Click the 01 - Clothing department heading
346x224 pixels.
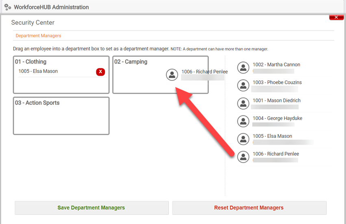pos(30,61)
